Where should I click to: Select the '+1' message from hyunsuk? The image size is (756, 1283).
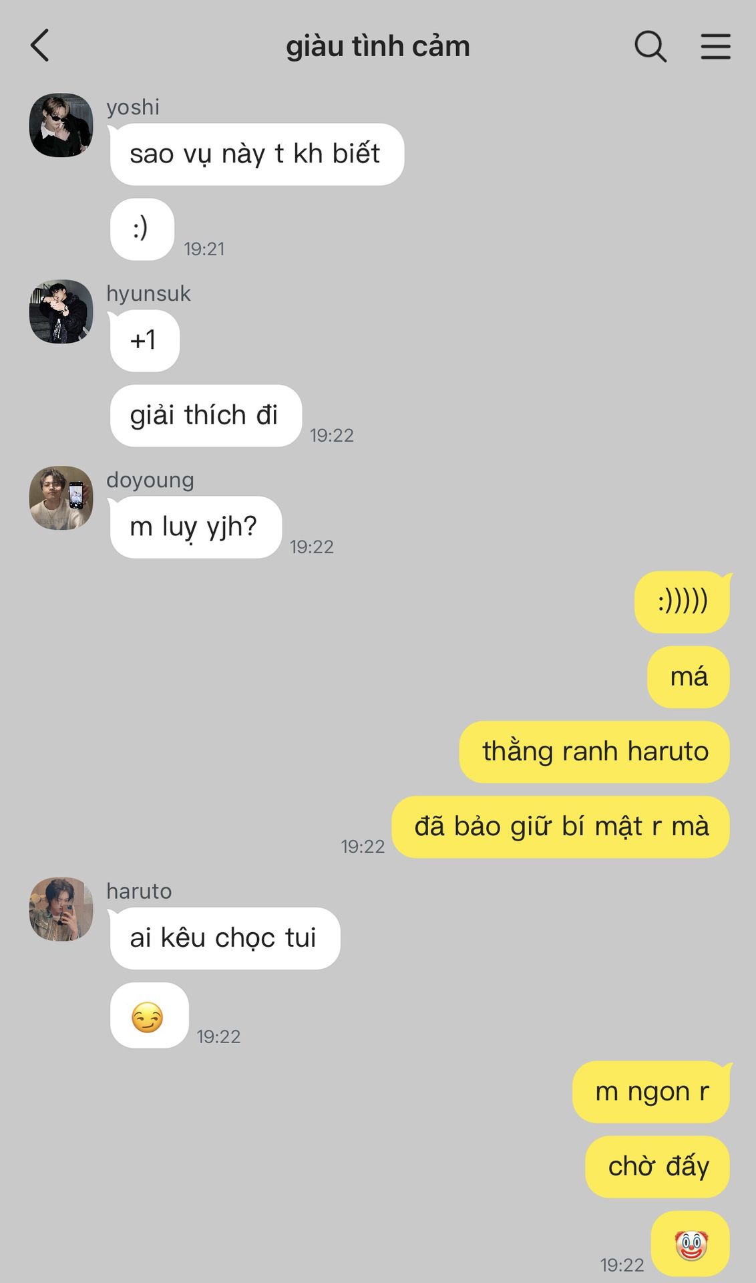[145, 341]
